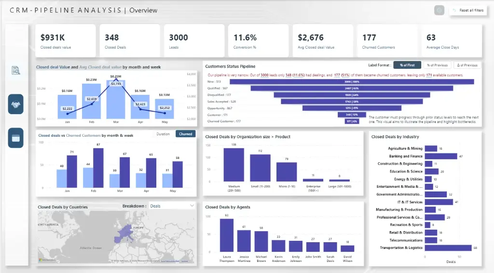Click Sarah Davis's bar in agents chart

[x=330, y=247]
